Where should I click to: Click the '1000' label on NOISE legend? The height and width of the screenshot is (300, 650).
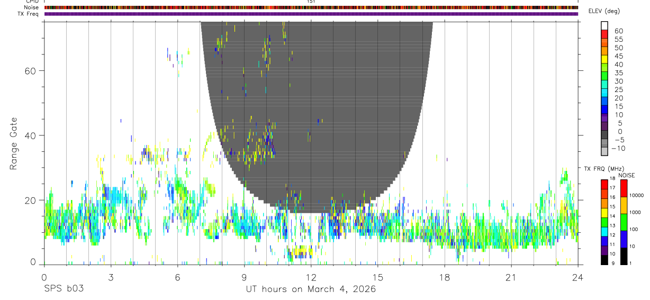point(635,212)
